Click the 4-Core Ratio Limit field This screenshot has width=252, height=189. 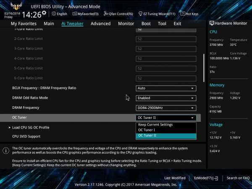(166, 59)
